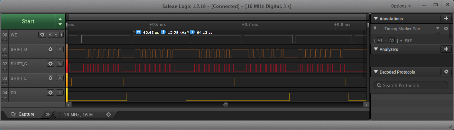
Task: Expand Timing Marker Pair dropdown arrow
Action: pyautogui.click(x=437, y=29)
